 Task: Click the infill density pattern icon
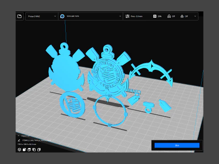[155, 16]
